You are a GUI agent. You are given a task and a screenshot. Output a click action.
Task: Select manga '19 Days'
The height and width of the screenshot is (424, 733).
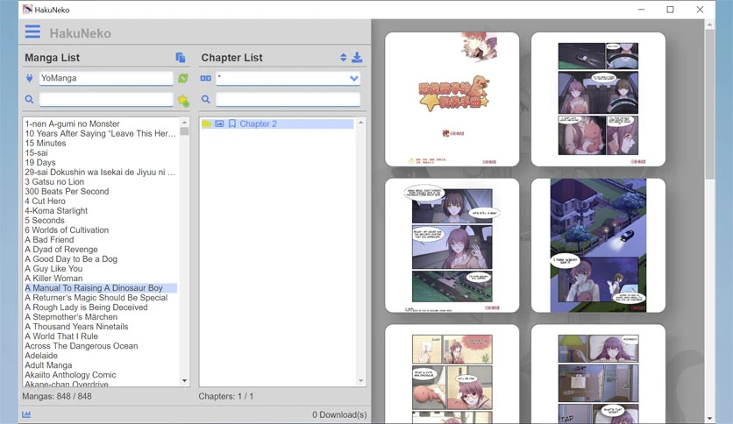point(40,162)
